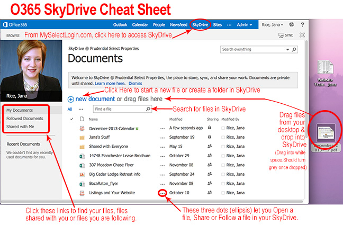Viewport: 343px width, 234px height.
Task: Click the page's vertical scrollbar
Action: coord(306,89)
